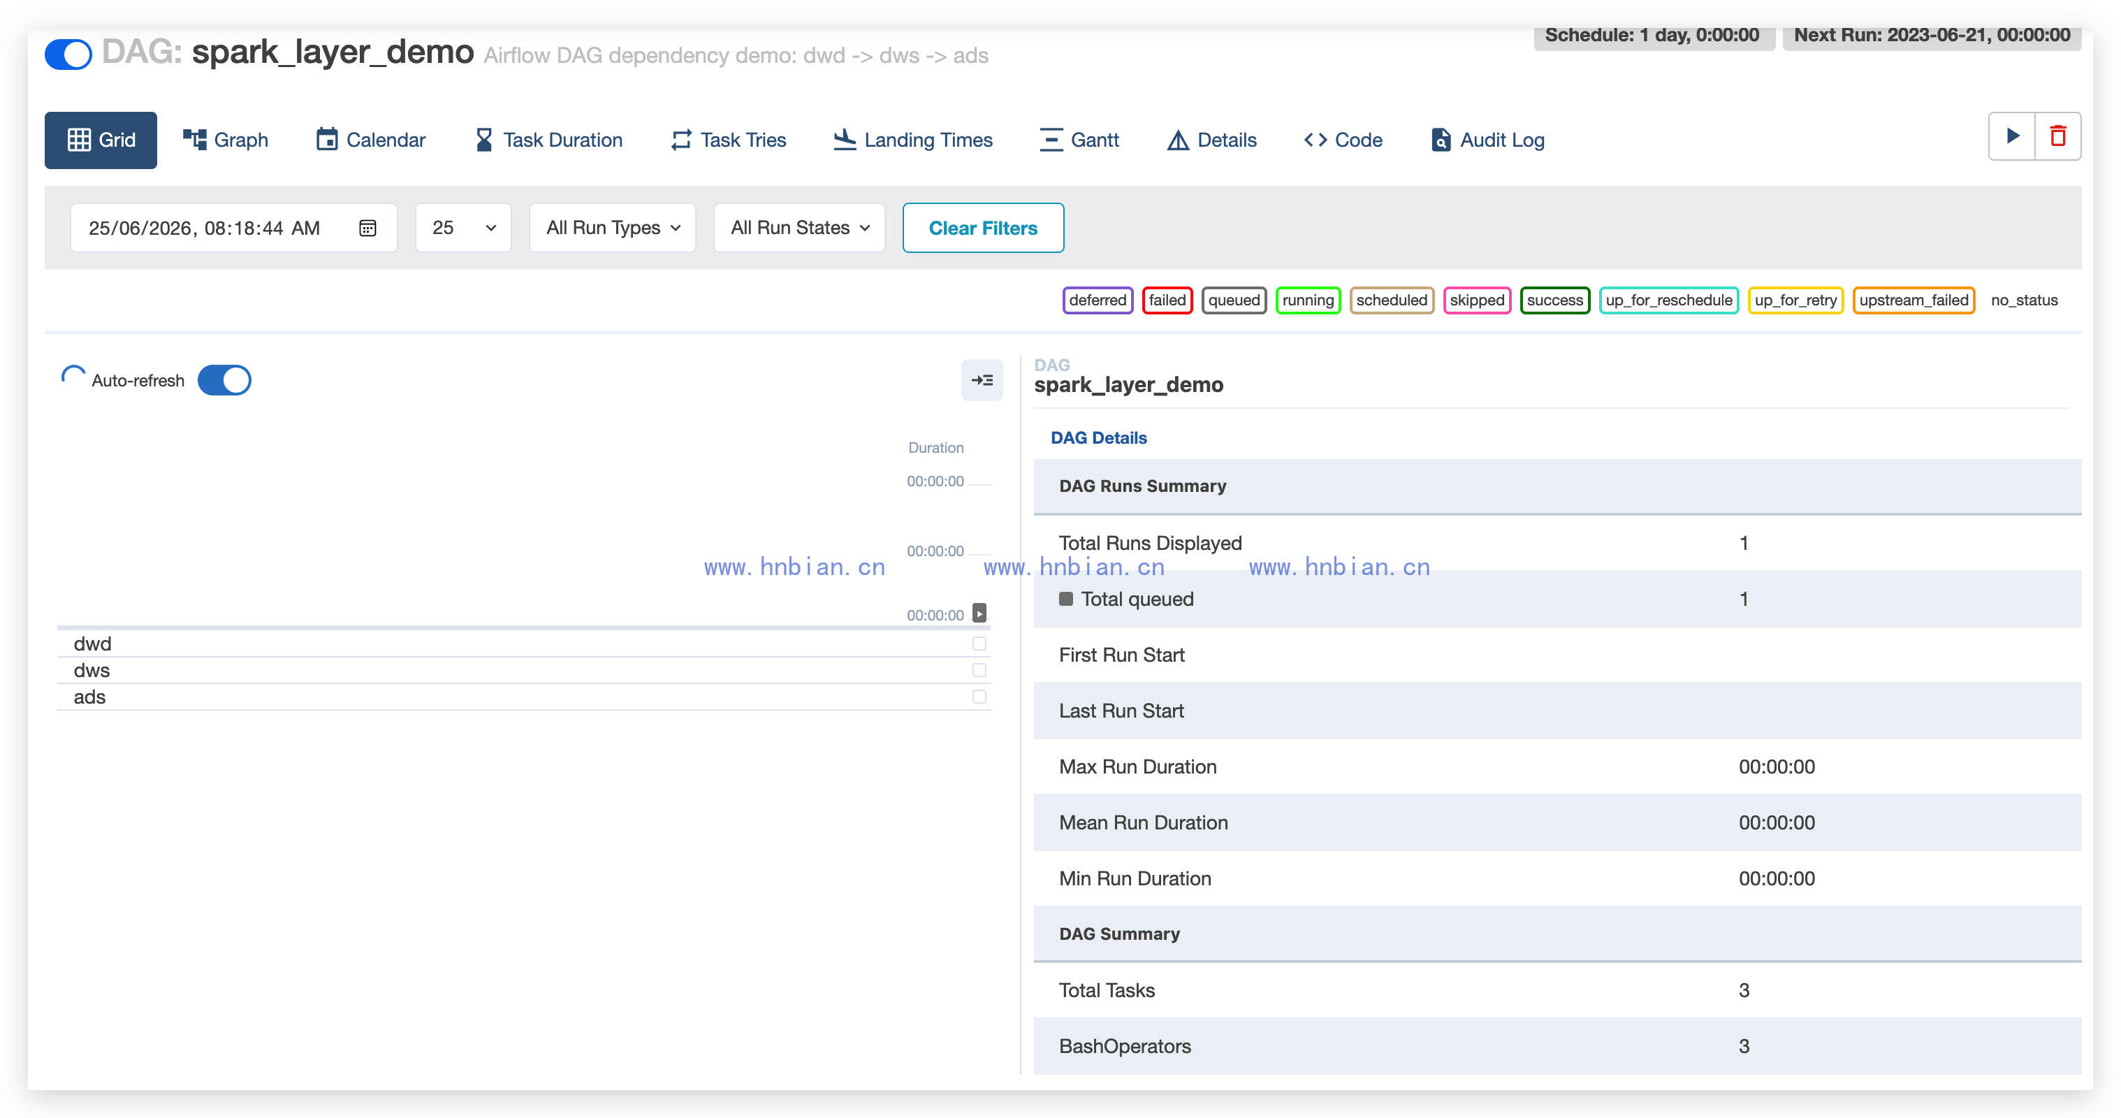Screen dimensions: 2121x1118
Task: Disable the Auto-refresh switch
Action: [x=225, y=380]
